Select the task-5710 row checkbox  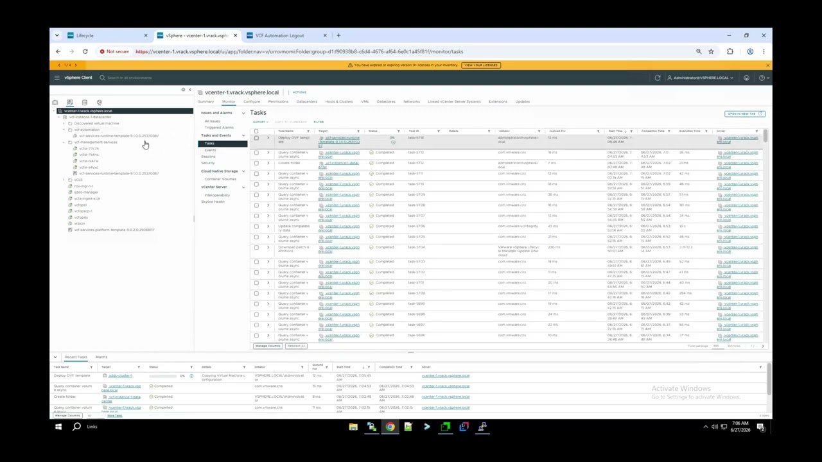point(256,184)
